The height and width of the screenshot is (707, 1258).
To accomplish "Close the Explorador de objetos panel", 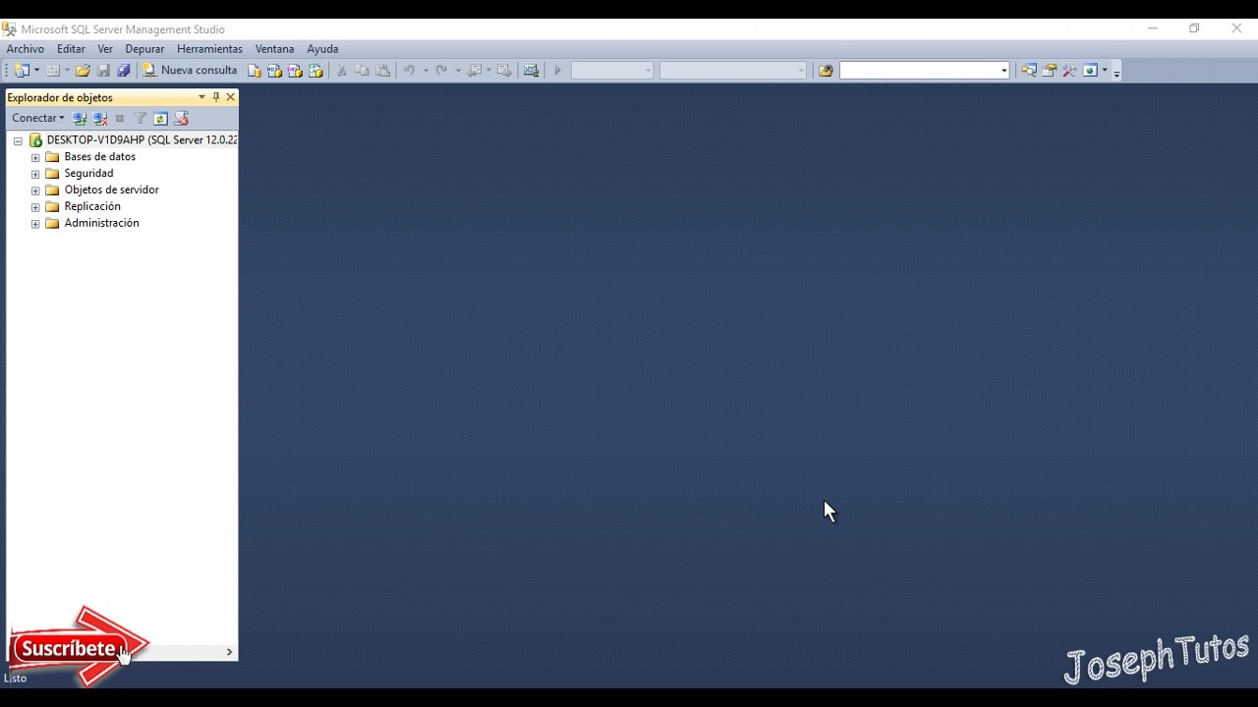I will [x=231, y=97].
